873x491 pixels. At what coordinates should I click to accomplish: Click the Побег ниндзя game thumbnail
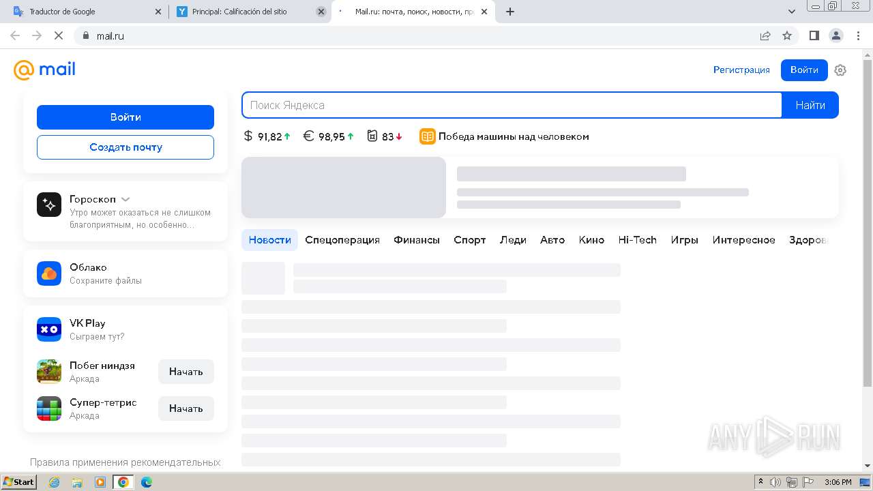[x=49, y=372]
